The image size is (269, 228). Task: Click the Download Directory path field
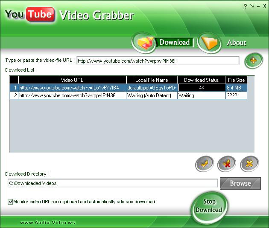click(113, 183)
